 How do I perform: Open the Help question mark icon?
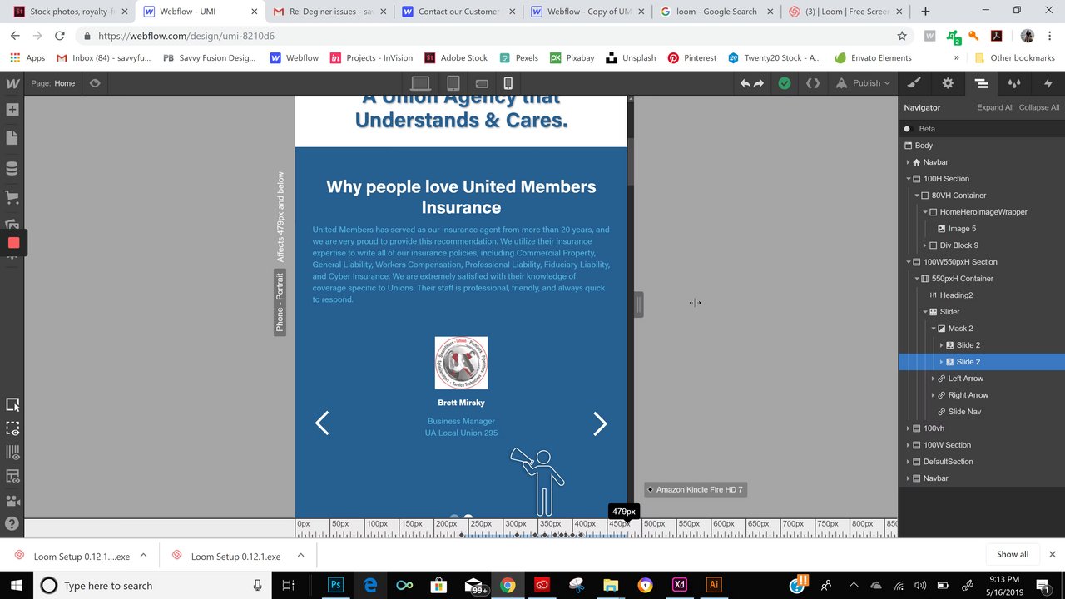12,524
